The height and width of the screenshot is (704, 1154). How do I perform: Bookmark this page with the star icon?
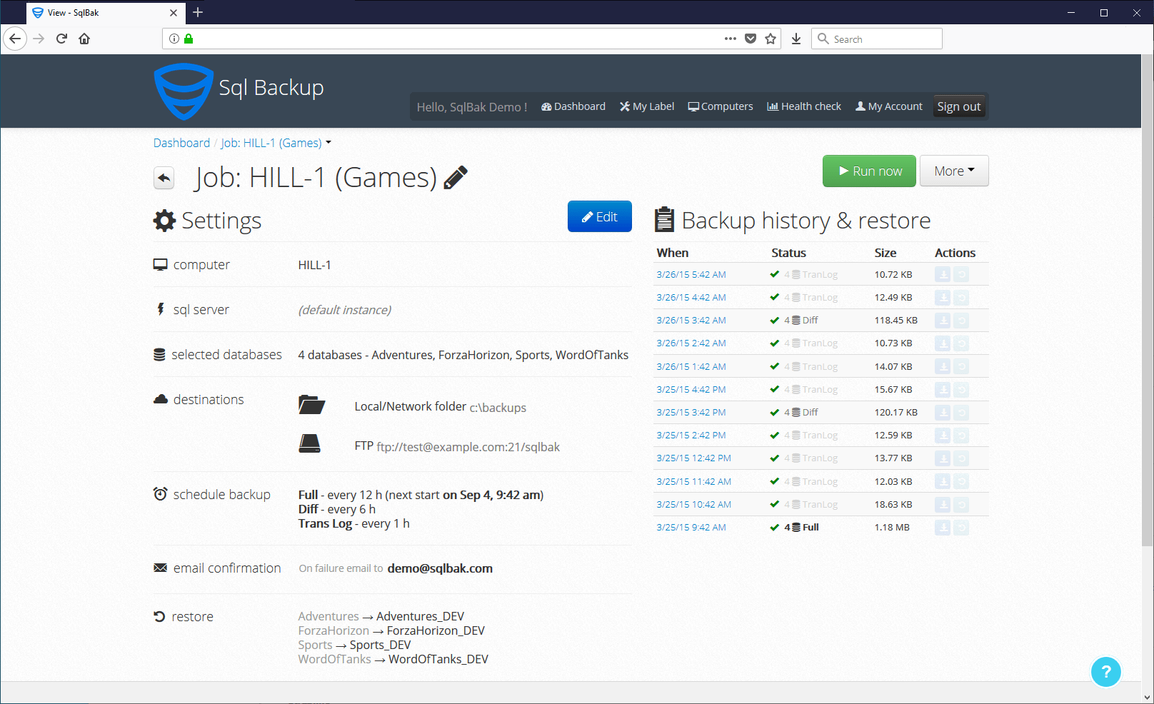(771, 39)
